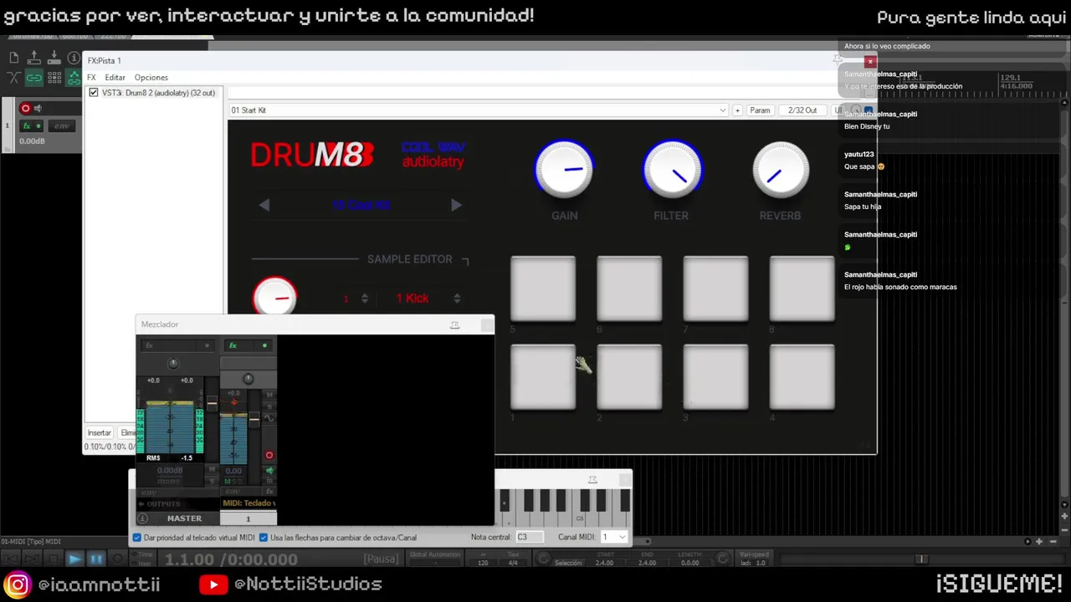The width and height of the screenshot is (1071, 602).
Task: Toggle Usa las flechas para cambiar octava
Action: (x=264, y=538)
